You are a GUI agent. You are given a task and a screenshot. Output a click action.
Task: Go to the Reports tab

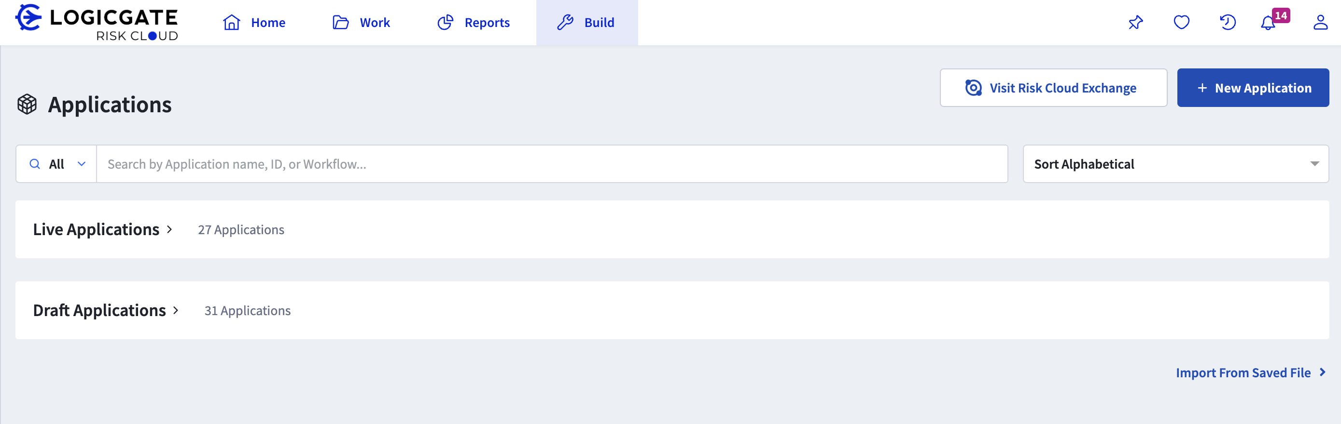pos(473,22)
